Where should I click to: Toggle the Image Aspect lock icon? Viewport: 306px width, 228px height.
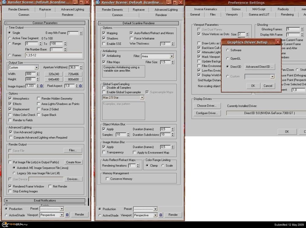tap(42, 86)
